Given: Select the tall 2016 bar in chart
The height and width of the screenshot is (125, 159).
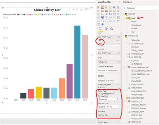Looking at the screenshot, I should (x=77, y=62).
